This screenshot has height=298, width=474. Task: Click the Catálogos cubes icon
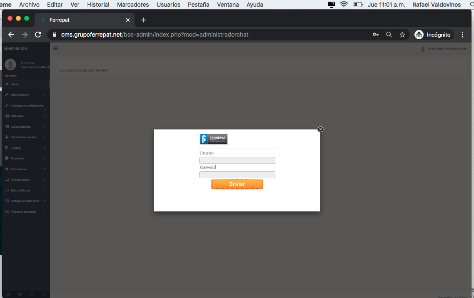click(x=7, y=116)
